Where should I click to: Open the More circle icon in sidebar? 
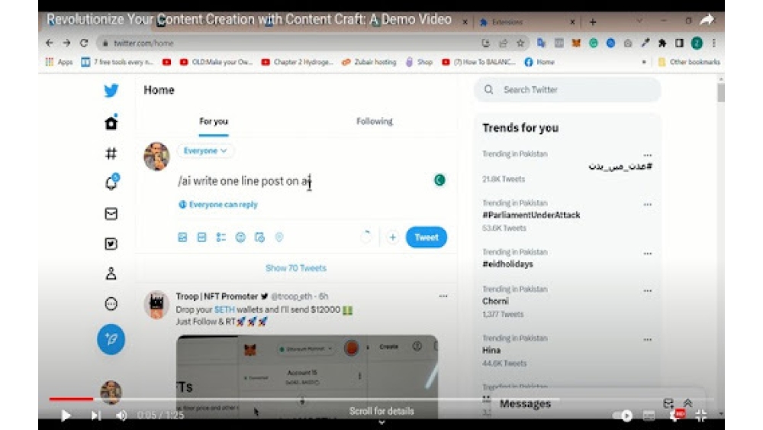pyautogui.click(x=111, y=304)
